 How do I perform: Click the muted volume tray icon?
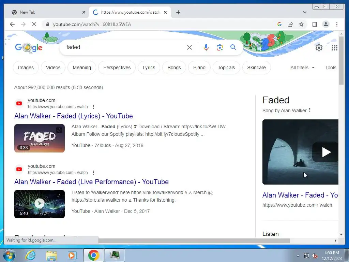[x=315, y=256]
